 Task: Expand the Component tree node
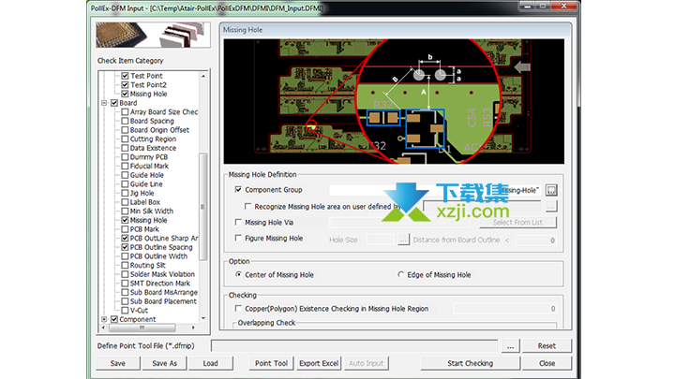click(x=104, y=319)
